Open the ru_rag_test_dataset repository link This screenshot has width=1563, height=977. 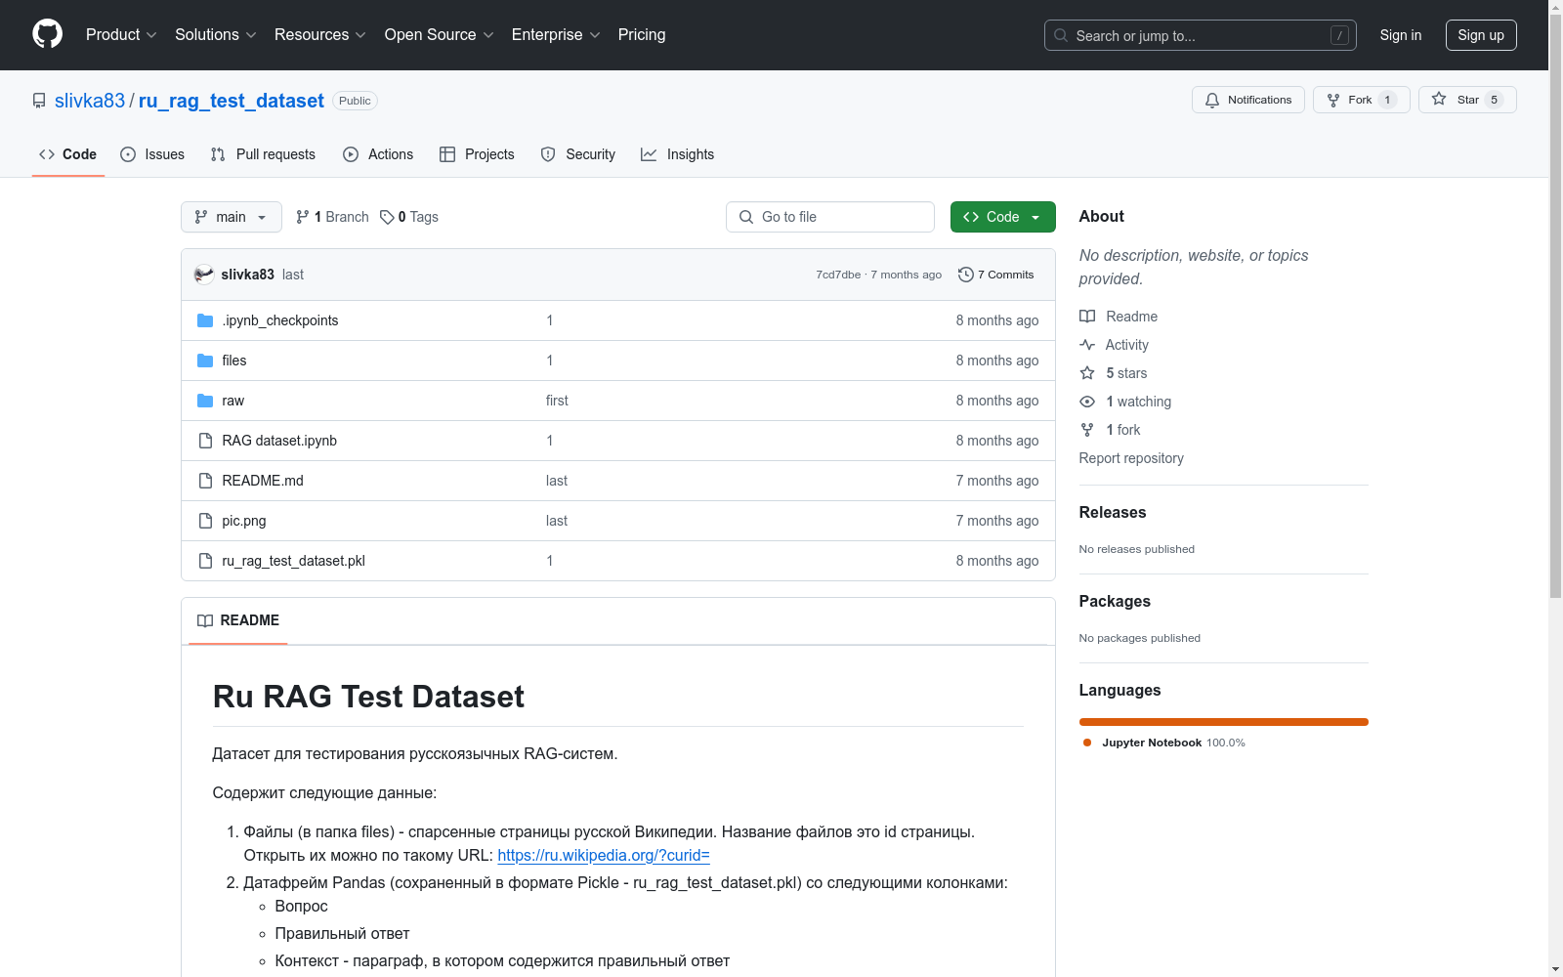click(x=232, y=101)
